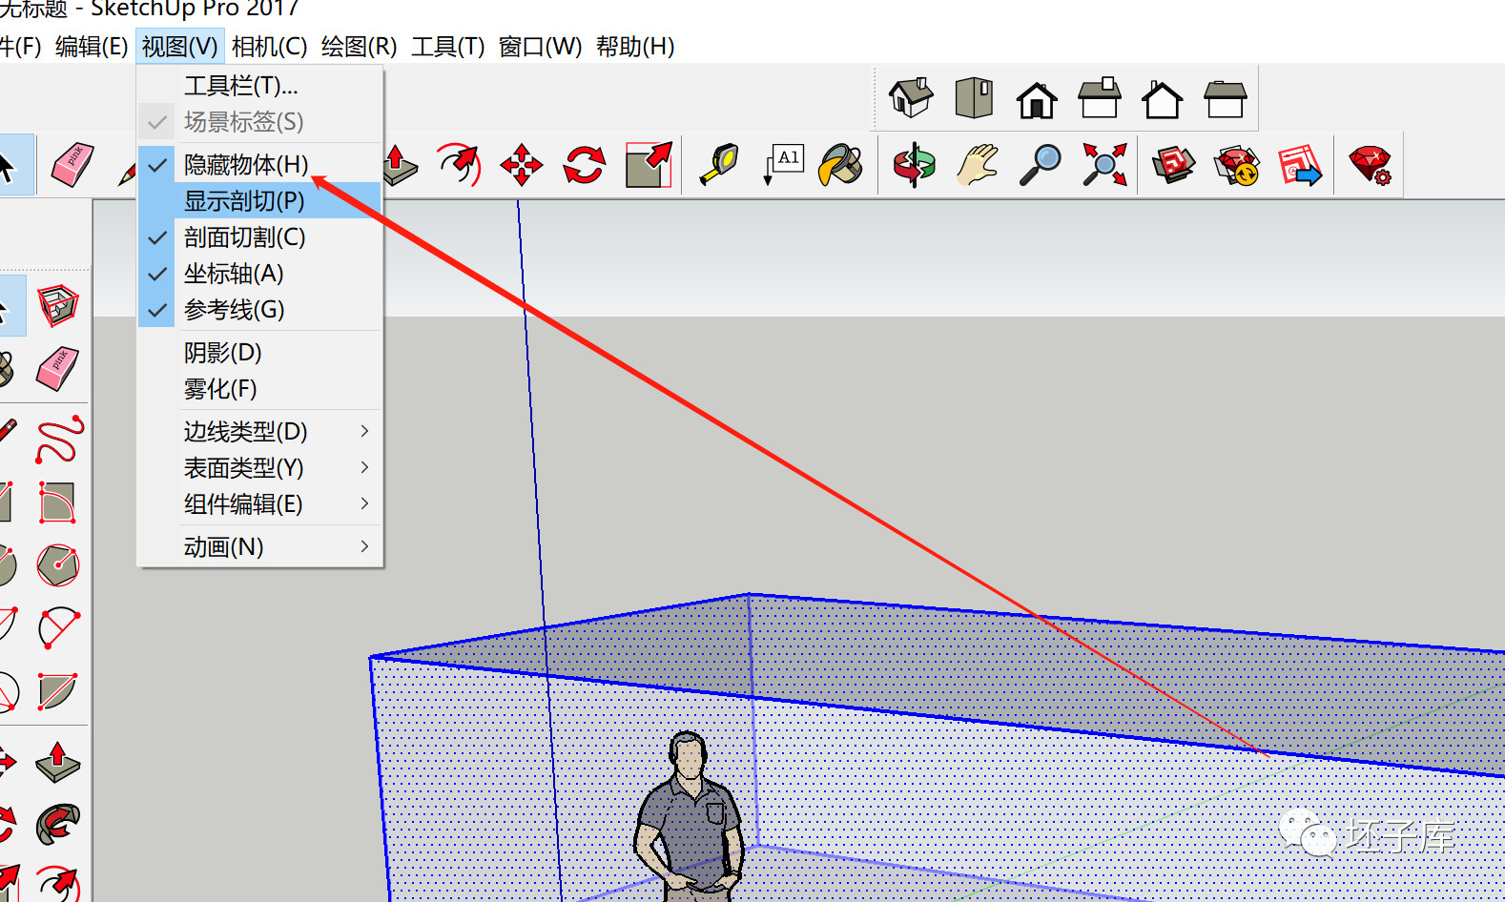Viewport: 1505px width, 902px height.
Task: Open the 窗口(W) menu
Action: click(540, 46)
